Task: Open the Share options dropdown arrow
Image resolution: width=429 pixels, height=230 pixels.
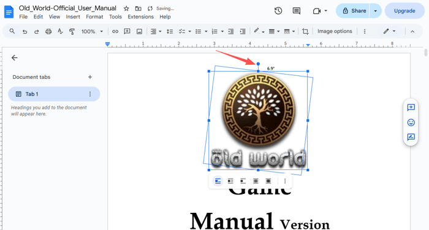Action: click(375, 11)
